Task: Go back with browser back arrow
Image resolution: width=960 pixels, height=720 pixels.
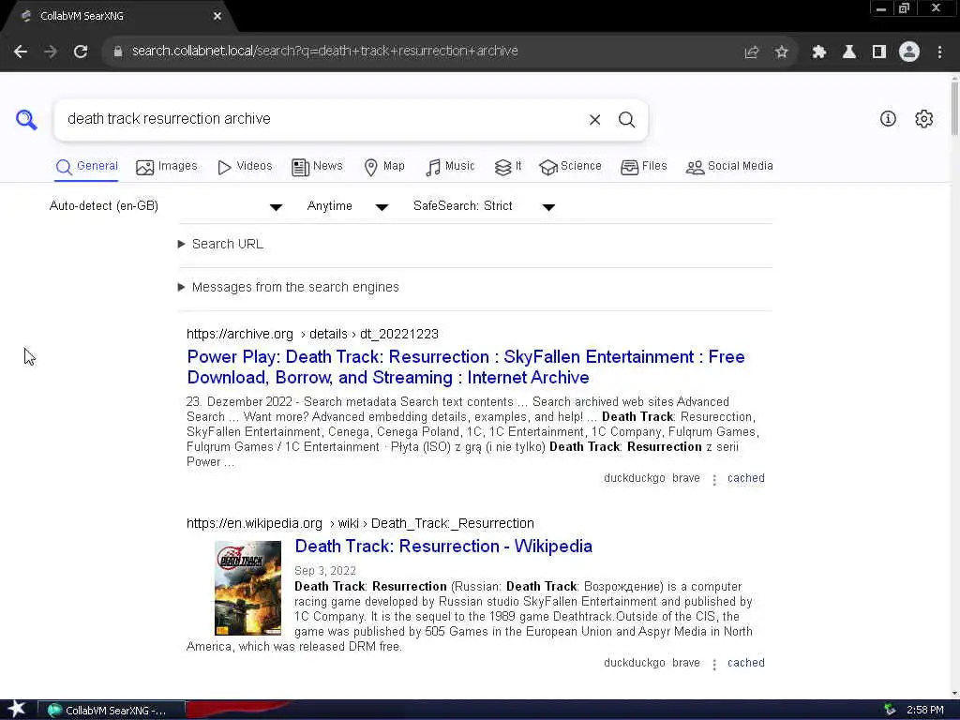Action: (21, 52)
